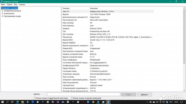This screenshot has width=186, height=104.
Task: Open OneDrive cloud tray icon
Action: tap(154, 102)
